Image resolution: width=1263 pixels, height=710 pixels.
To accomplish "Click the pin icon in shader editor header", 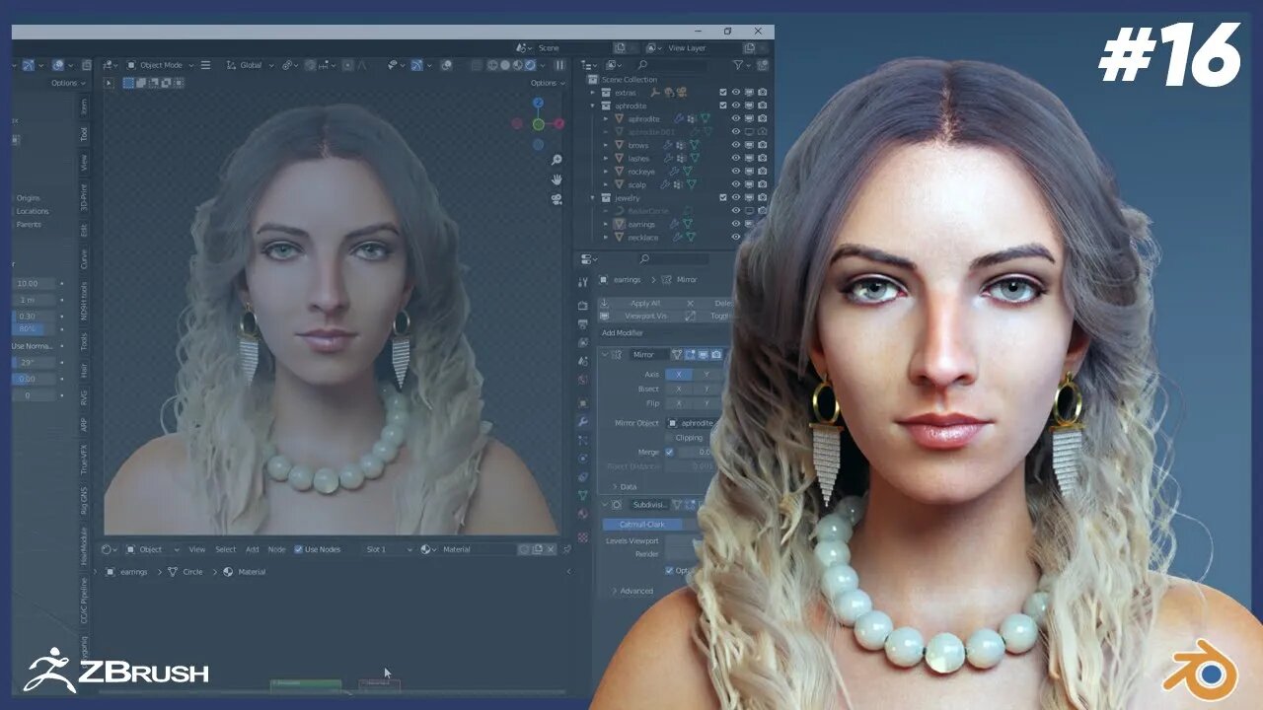I will [x=566, y=549].
